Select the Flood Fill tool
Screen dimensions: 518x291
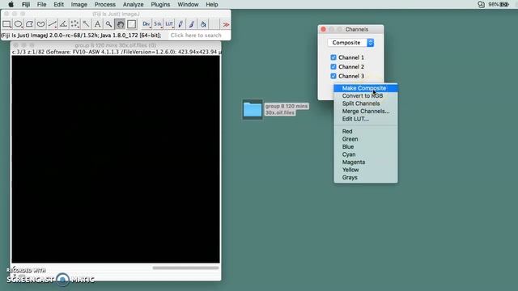click(x=203, y=24)
